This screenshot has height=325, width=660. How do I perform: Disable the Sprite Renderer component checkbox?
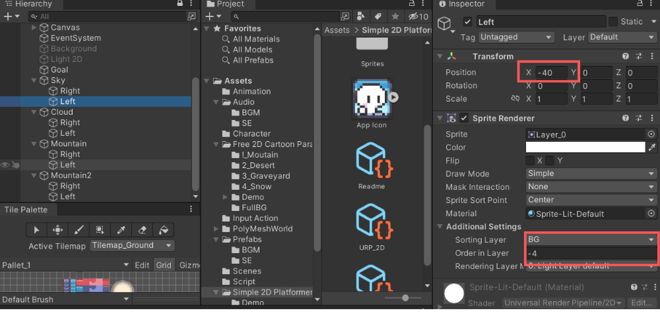click(x=465, y=119)
